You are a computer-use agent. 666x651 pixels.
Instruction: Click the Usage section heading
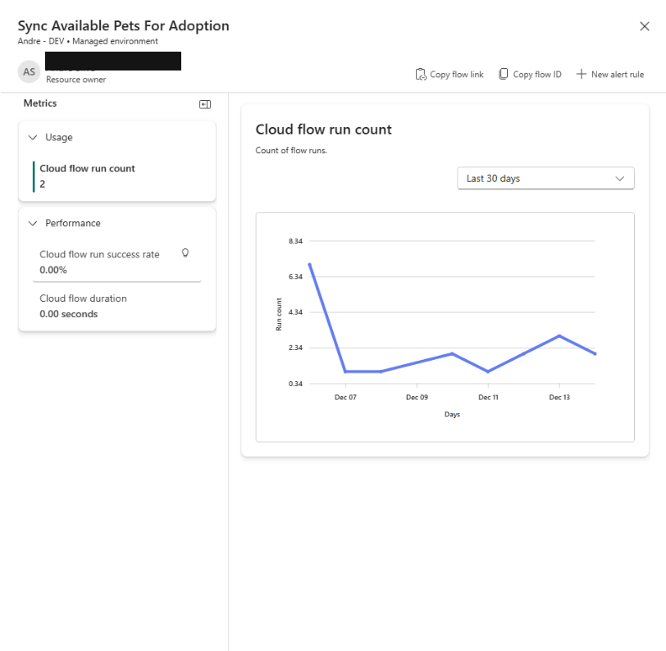pyautogui.click(x=59, y=137)
